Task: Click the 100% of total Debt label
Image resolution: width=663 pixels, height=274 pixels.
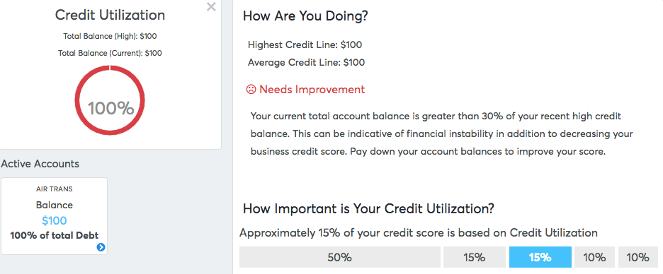Action: click(x=54, y=235)
